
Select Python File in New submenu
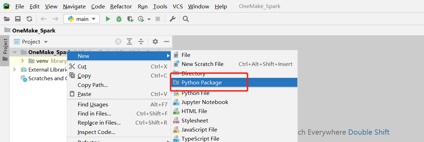click(x=234, y=93)
